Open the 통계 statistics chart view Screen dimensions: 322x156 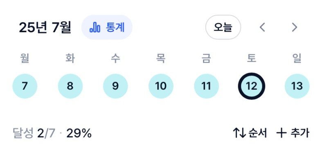pos(107,27)
